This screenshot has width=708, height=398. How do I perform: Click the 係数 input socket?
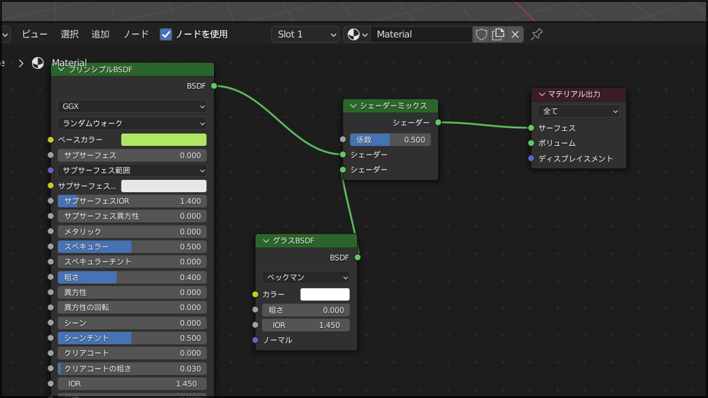pyautogui.click(x=343, y=140)
